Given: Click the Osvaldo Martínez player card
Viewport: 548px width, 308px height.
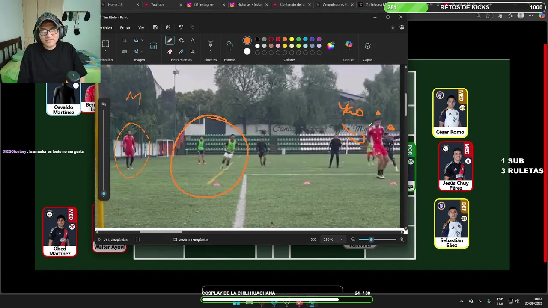Looking at the screenshot, I should (63, 99).
